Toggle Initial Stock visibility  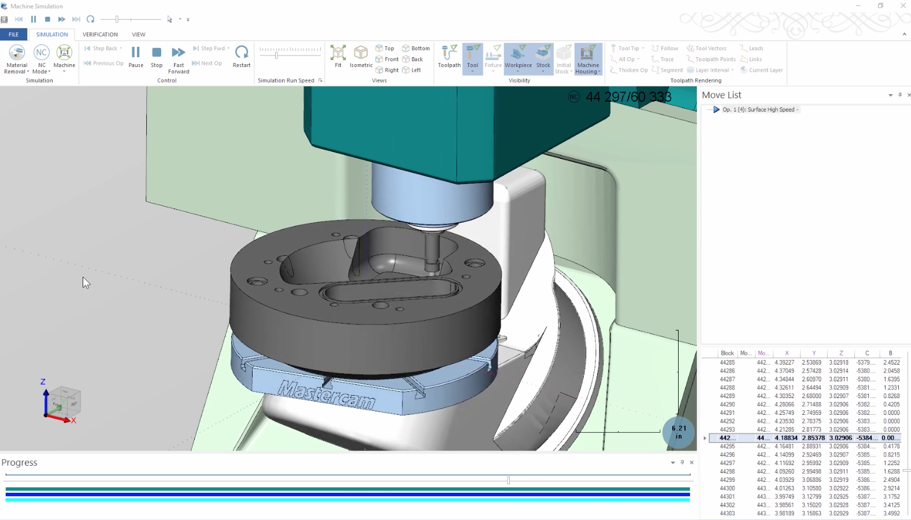click(x=564, y=60)
